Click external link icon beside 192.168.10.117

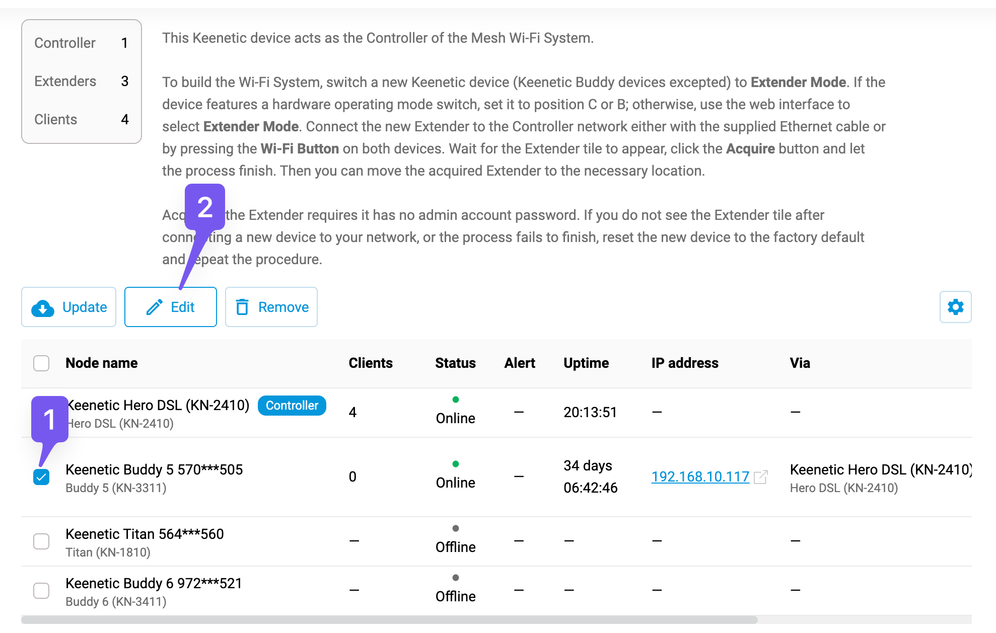pos(761,477)
